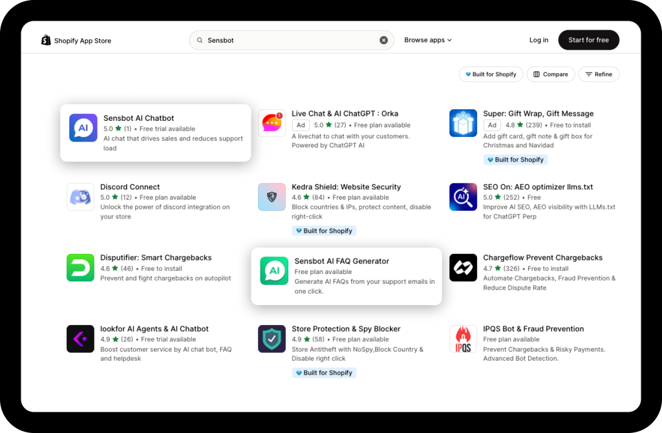Open the lookfor AI Agents app icon

click(80, 339)
